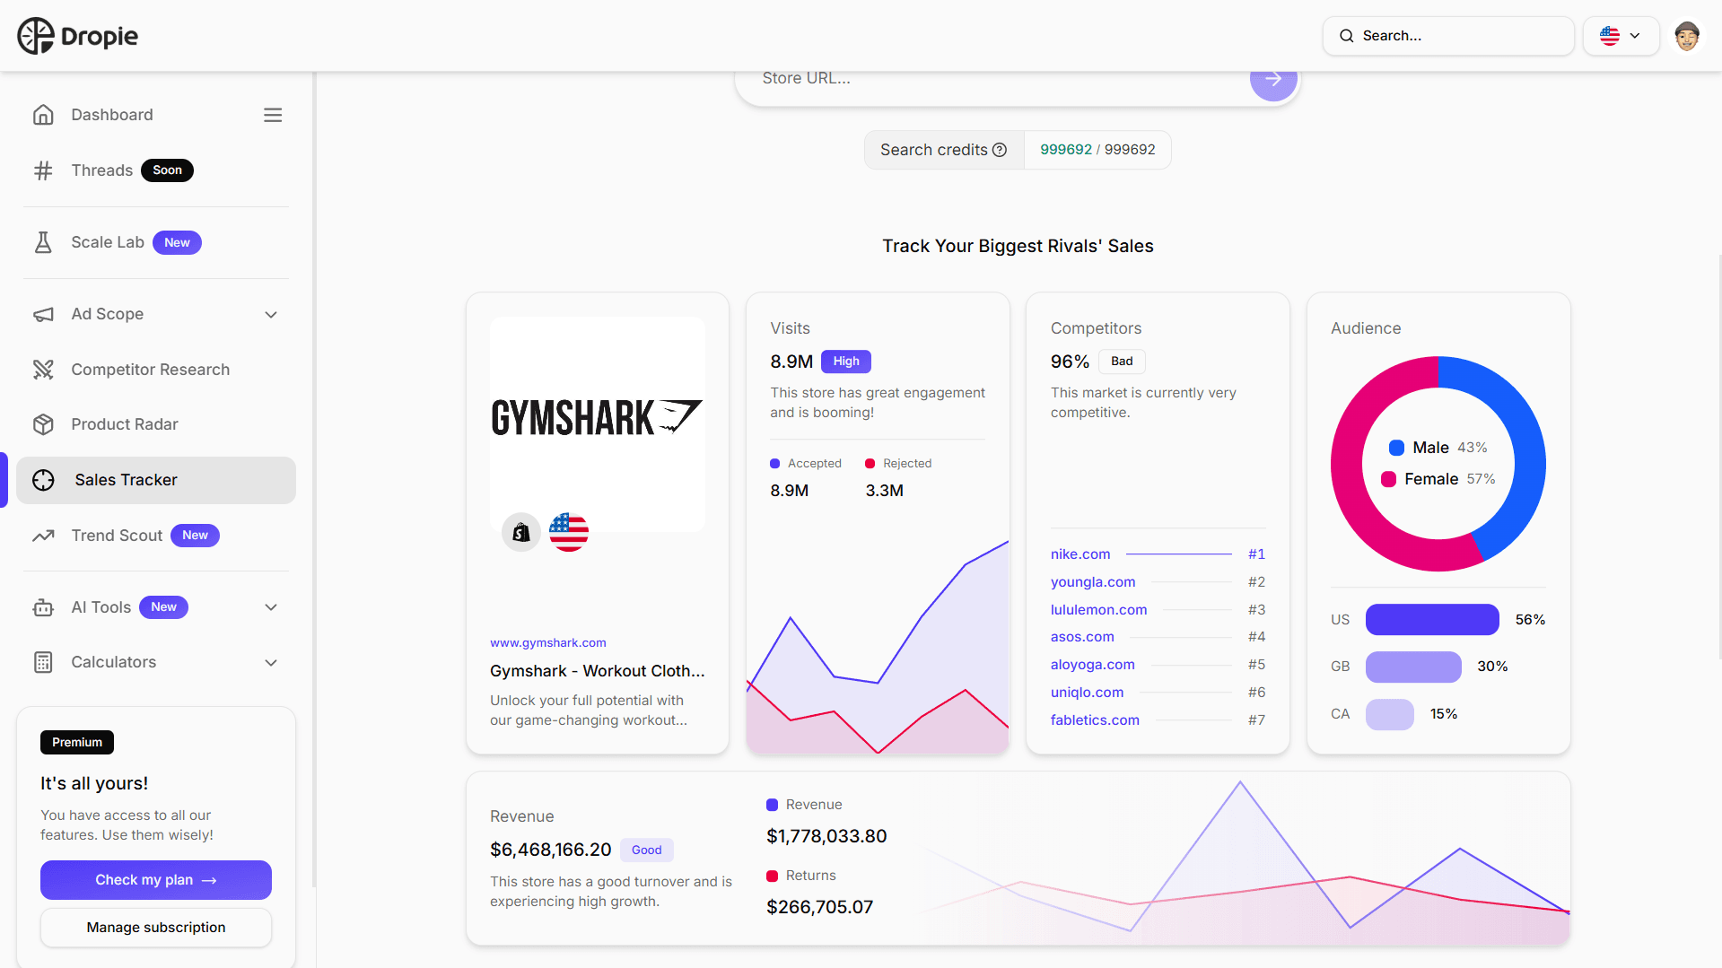Viewport: 1722px width, 968px height.
Task: Click the audience donut chart
Action: (1438, 464)
